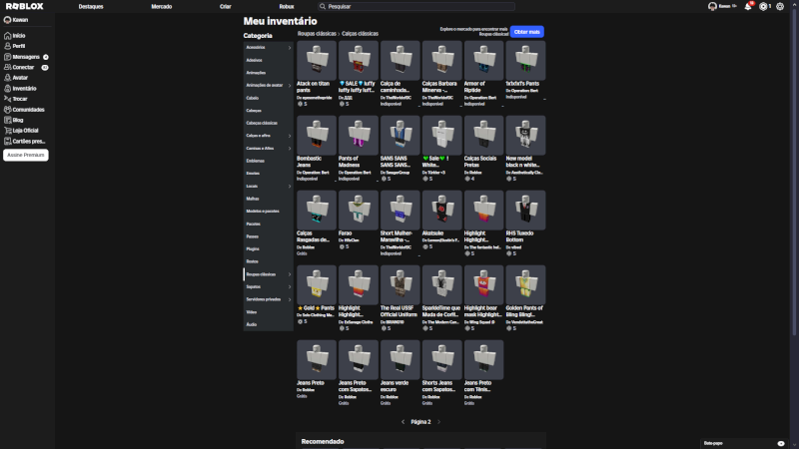Image resolution: width=799 pixels, height=449 pixels.
Task: Open the Criar top menu
Action: click(x=226, y=7)
